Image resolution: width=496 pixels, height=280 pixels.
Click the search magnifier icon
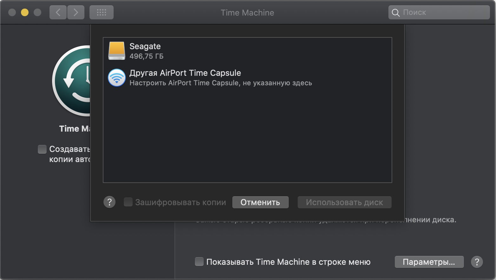click(396, 13)
